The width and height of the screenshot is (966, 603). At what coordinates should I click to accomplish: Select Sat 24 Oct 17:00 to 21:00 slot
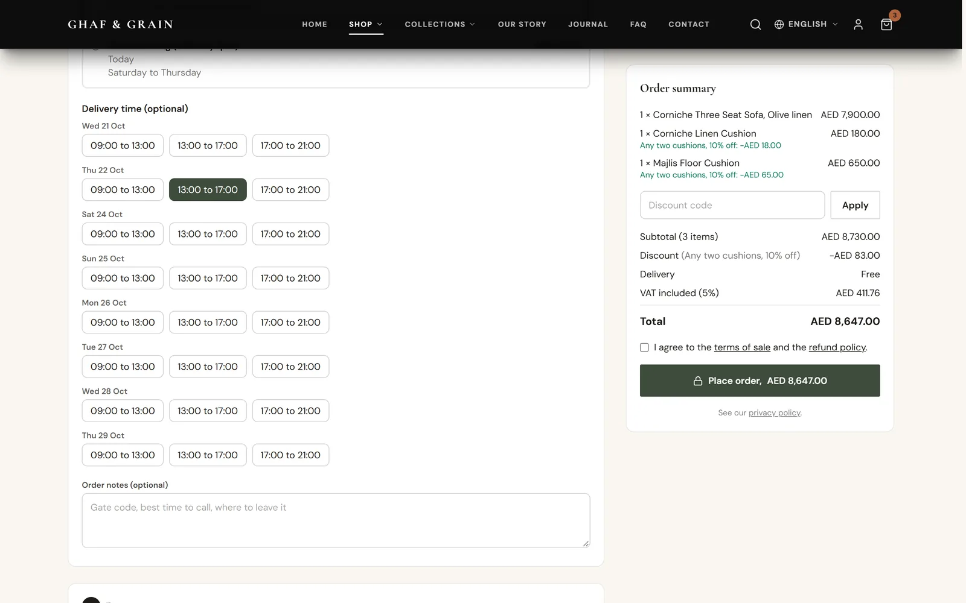point(290,234)
